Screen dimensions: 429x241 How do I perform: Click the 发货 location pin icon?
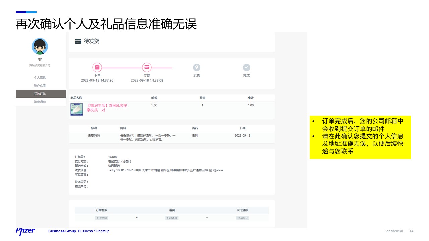pyautogui.click(x=196, y=67)
